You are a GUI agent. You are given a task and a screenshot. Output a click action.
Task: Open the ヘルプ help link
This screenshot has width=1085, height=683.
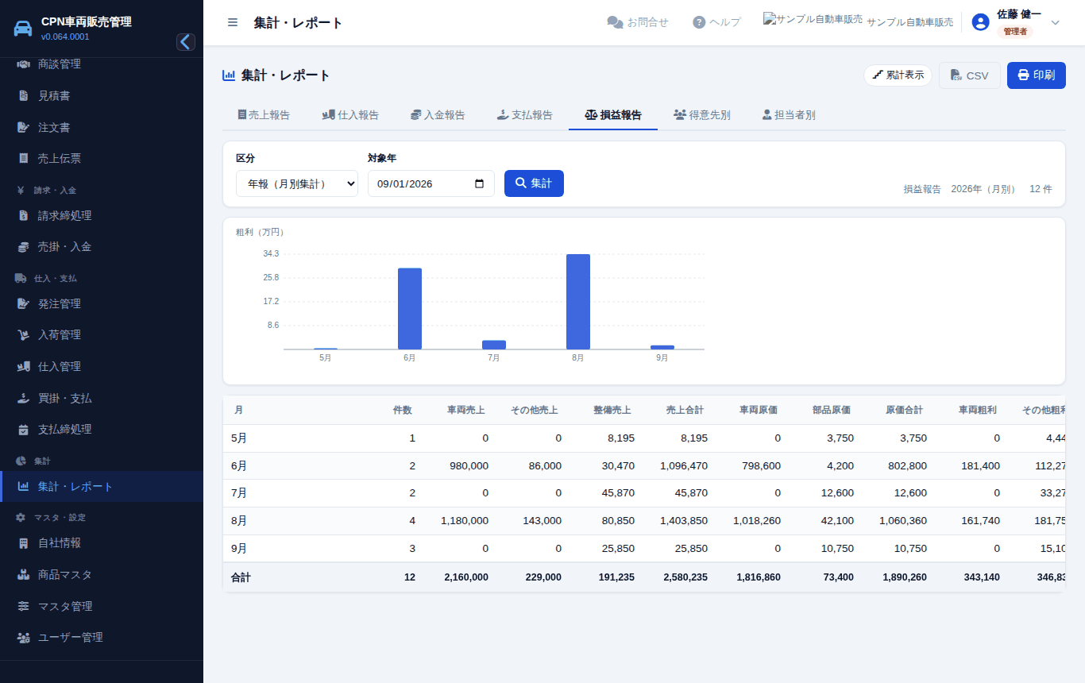[x=716, y=22]
